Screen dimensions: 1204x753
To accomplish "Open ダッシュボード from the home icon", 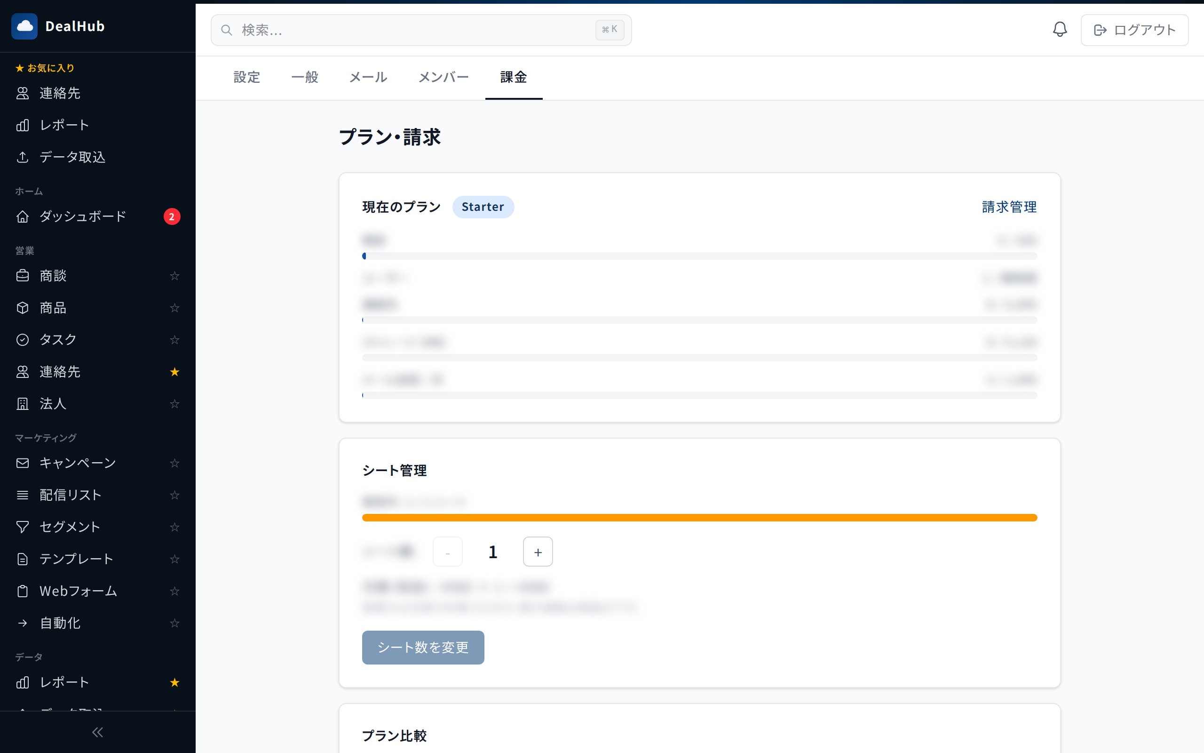I will click(23, 216).
